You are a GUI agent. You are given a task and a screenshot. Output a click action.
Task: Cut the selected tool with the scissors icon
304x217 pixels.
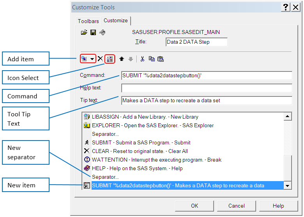pos(142,59)
